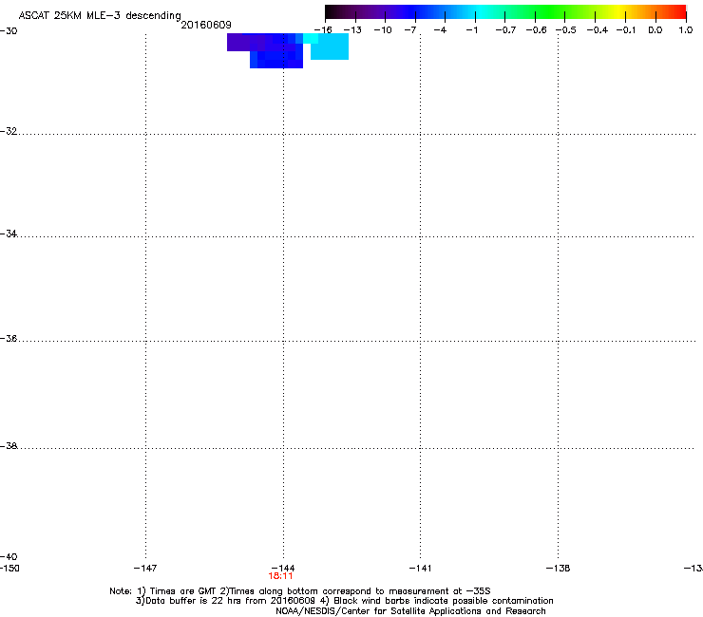Click the color bar label -4
The width and height of the screenshot is (703, 617).
tap(440, 30)
